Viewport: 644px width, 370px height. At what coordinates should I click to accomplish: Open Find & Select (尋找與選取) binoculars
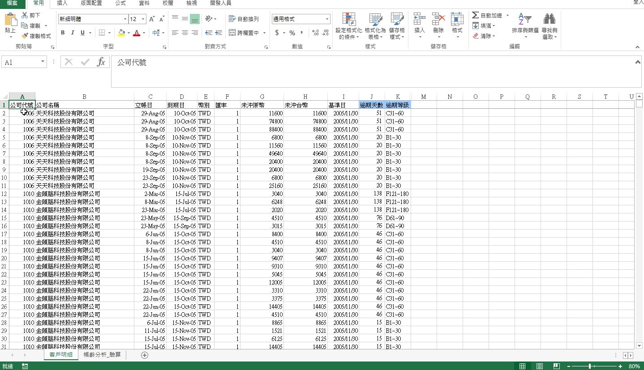point(549,20)
